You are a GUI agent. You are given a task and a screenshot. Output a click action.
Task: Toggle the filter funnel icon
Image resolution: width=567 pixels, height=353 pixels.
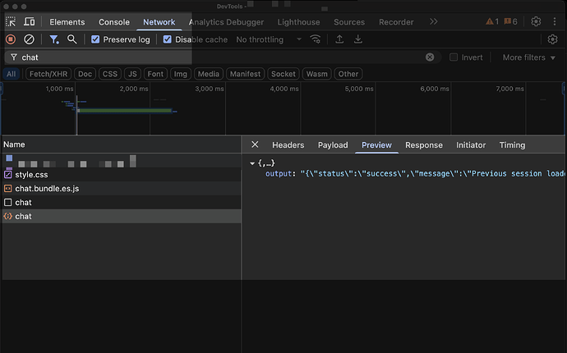[54, 39]
